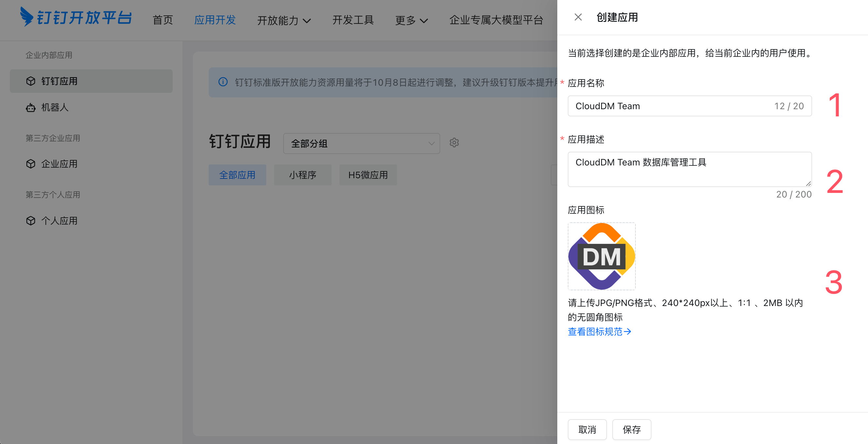The image size is (868, 444).
Task: Click the cube icon next to 钉钉应用
Action: 31,81
